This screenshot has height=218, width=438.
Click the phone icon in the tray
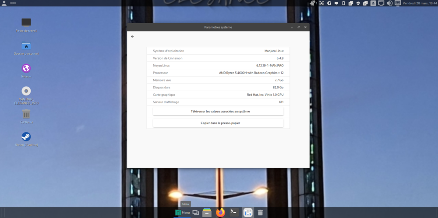click(x=343, y=4)
